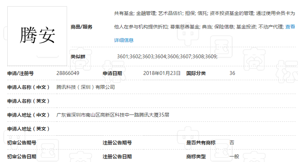
Task: Click the 注册公告日期 label
Action: [117, 156]
